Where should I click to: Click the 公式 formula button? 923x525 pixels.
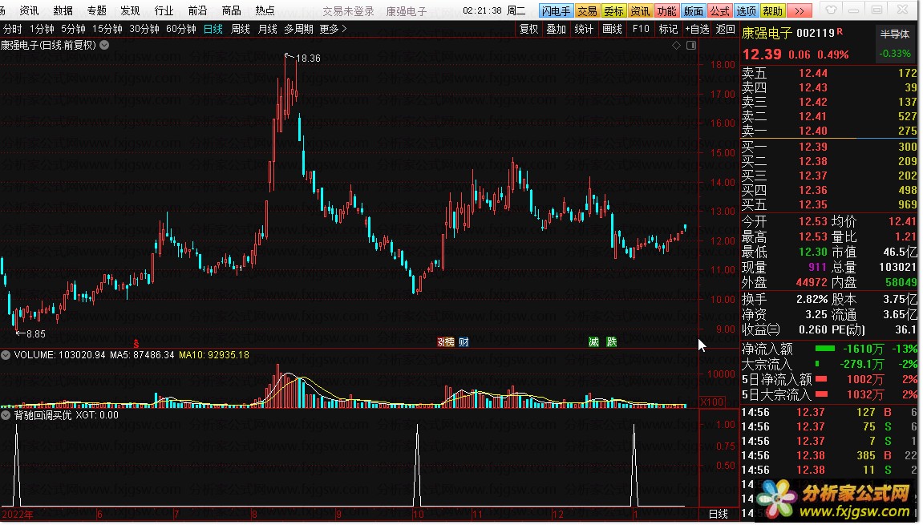pos(719,11)
